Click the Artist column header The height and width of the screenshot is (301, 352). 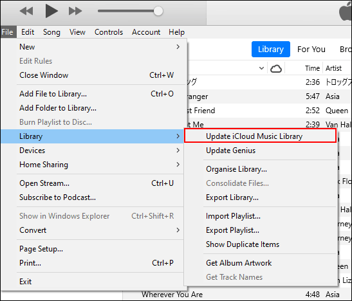coord(333,68)
